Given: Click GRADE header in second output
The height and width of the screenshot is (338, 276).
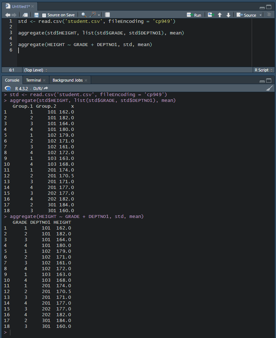Looking at the screenshot, I should pos(20,222).
